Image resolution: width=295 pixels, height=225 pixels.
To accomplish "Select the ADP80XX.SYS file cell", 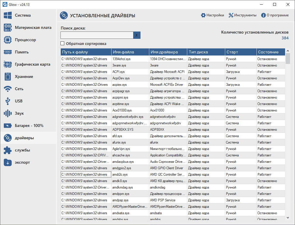I will pos(130,130).
